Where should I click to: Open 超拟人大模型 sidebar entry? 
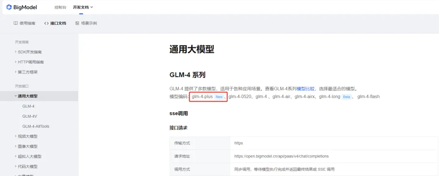tap(30, 157)
